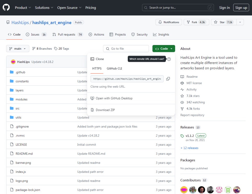Select the GitHub CLI clone tab
The height and width of the screenshot is (194, 252).
pyautogui.click(x=114, y=69)
